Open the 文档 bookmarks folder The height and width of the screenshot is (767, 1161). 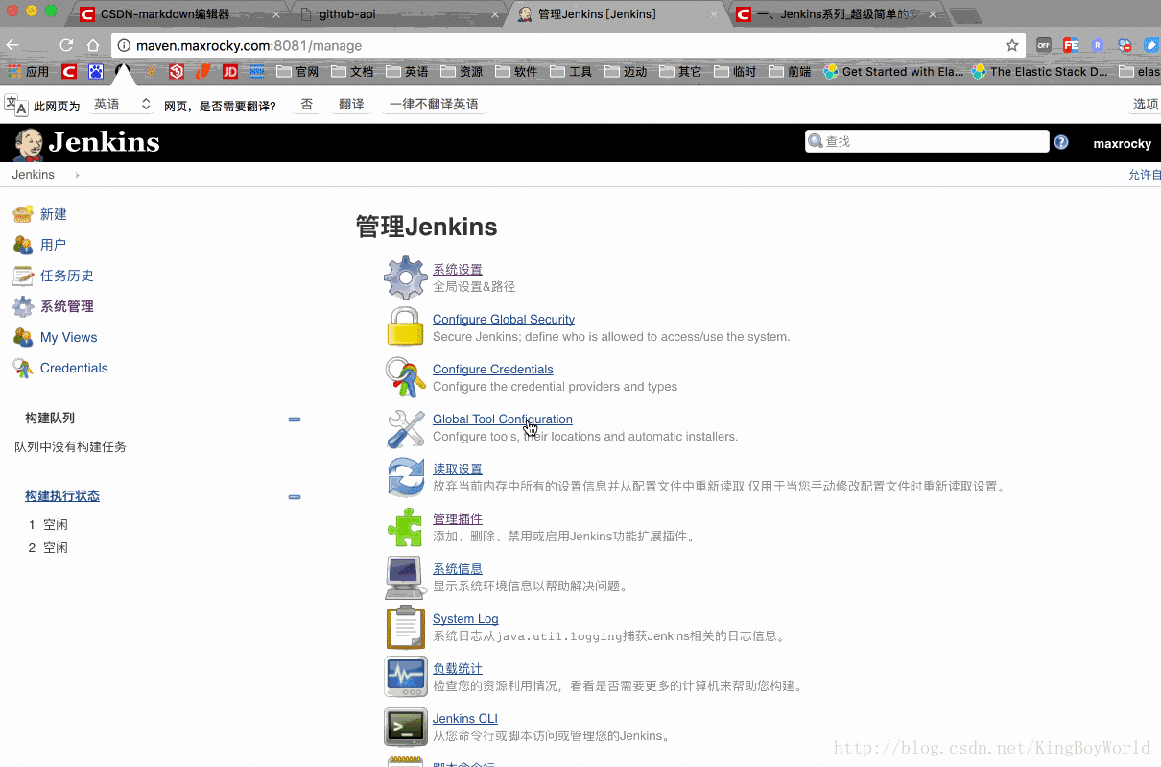(352, 71)
